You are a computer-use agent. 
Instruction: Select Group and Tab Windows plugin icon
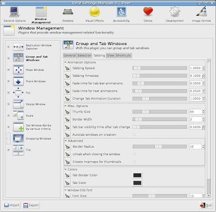coord(18,57)
